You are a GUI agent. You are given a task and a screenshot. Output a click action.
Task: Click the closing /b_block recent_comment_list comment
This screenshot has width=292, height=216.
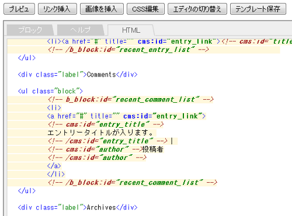tap(132, 183)
